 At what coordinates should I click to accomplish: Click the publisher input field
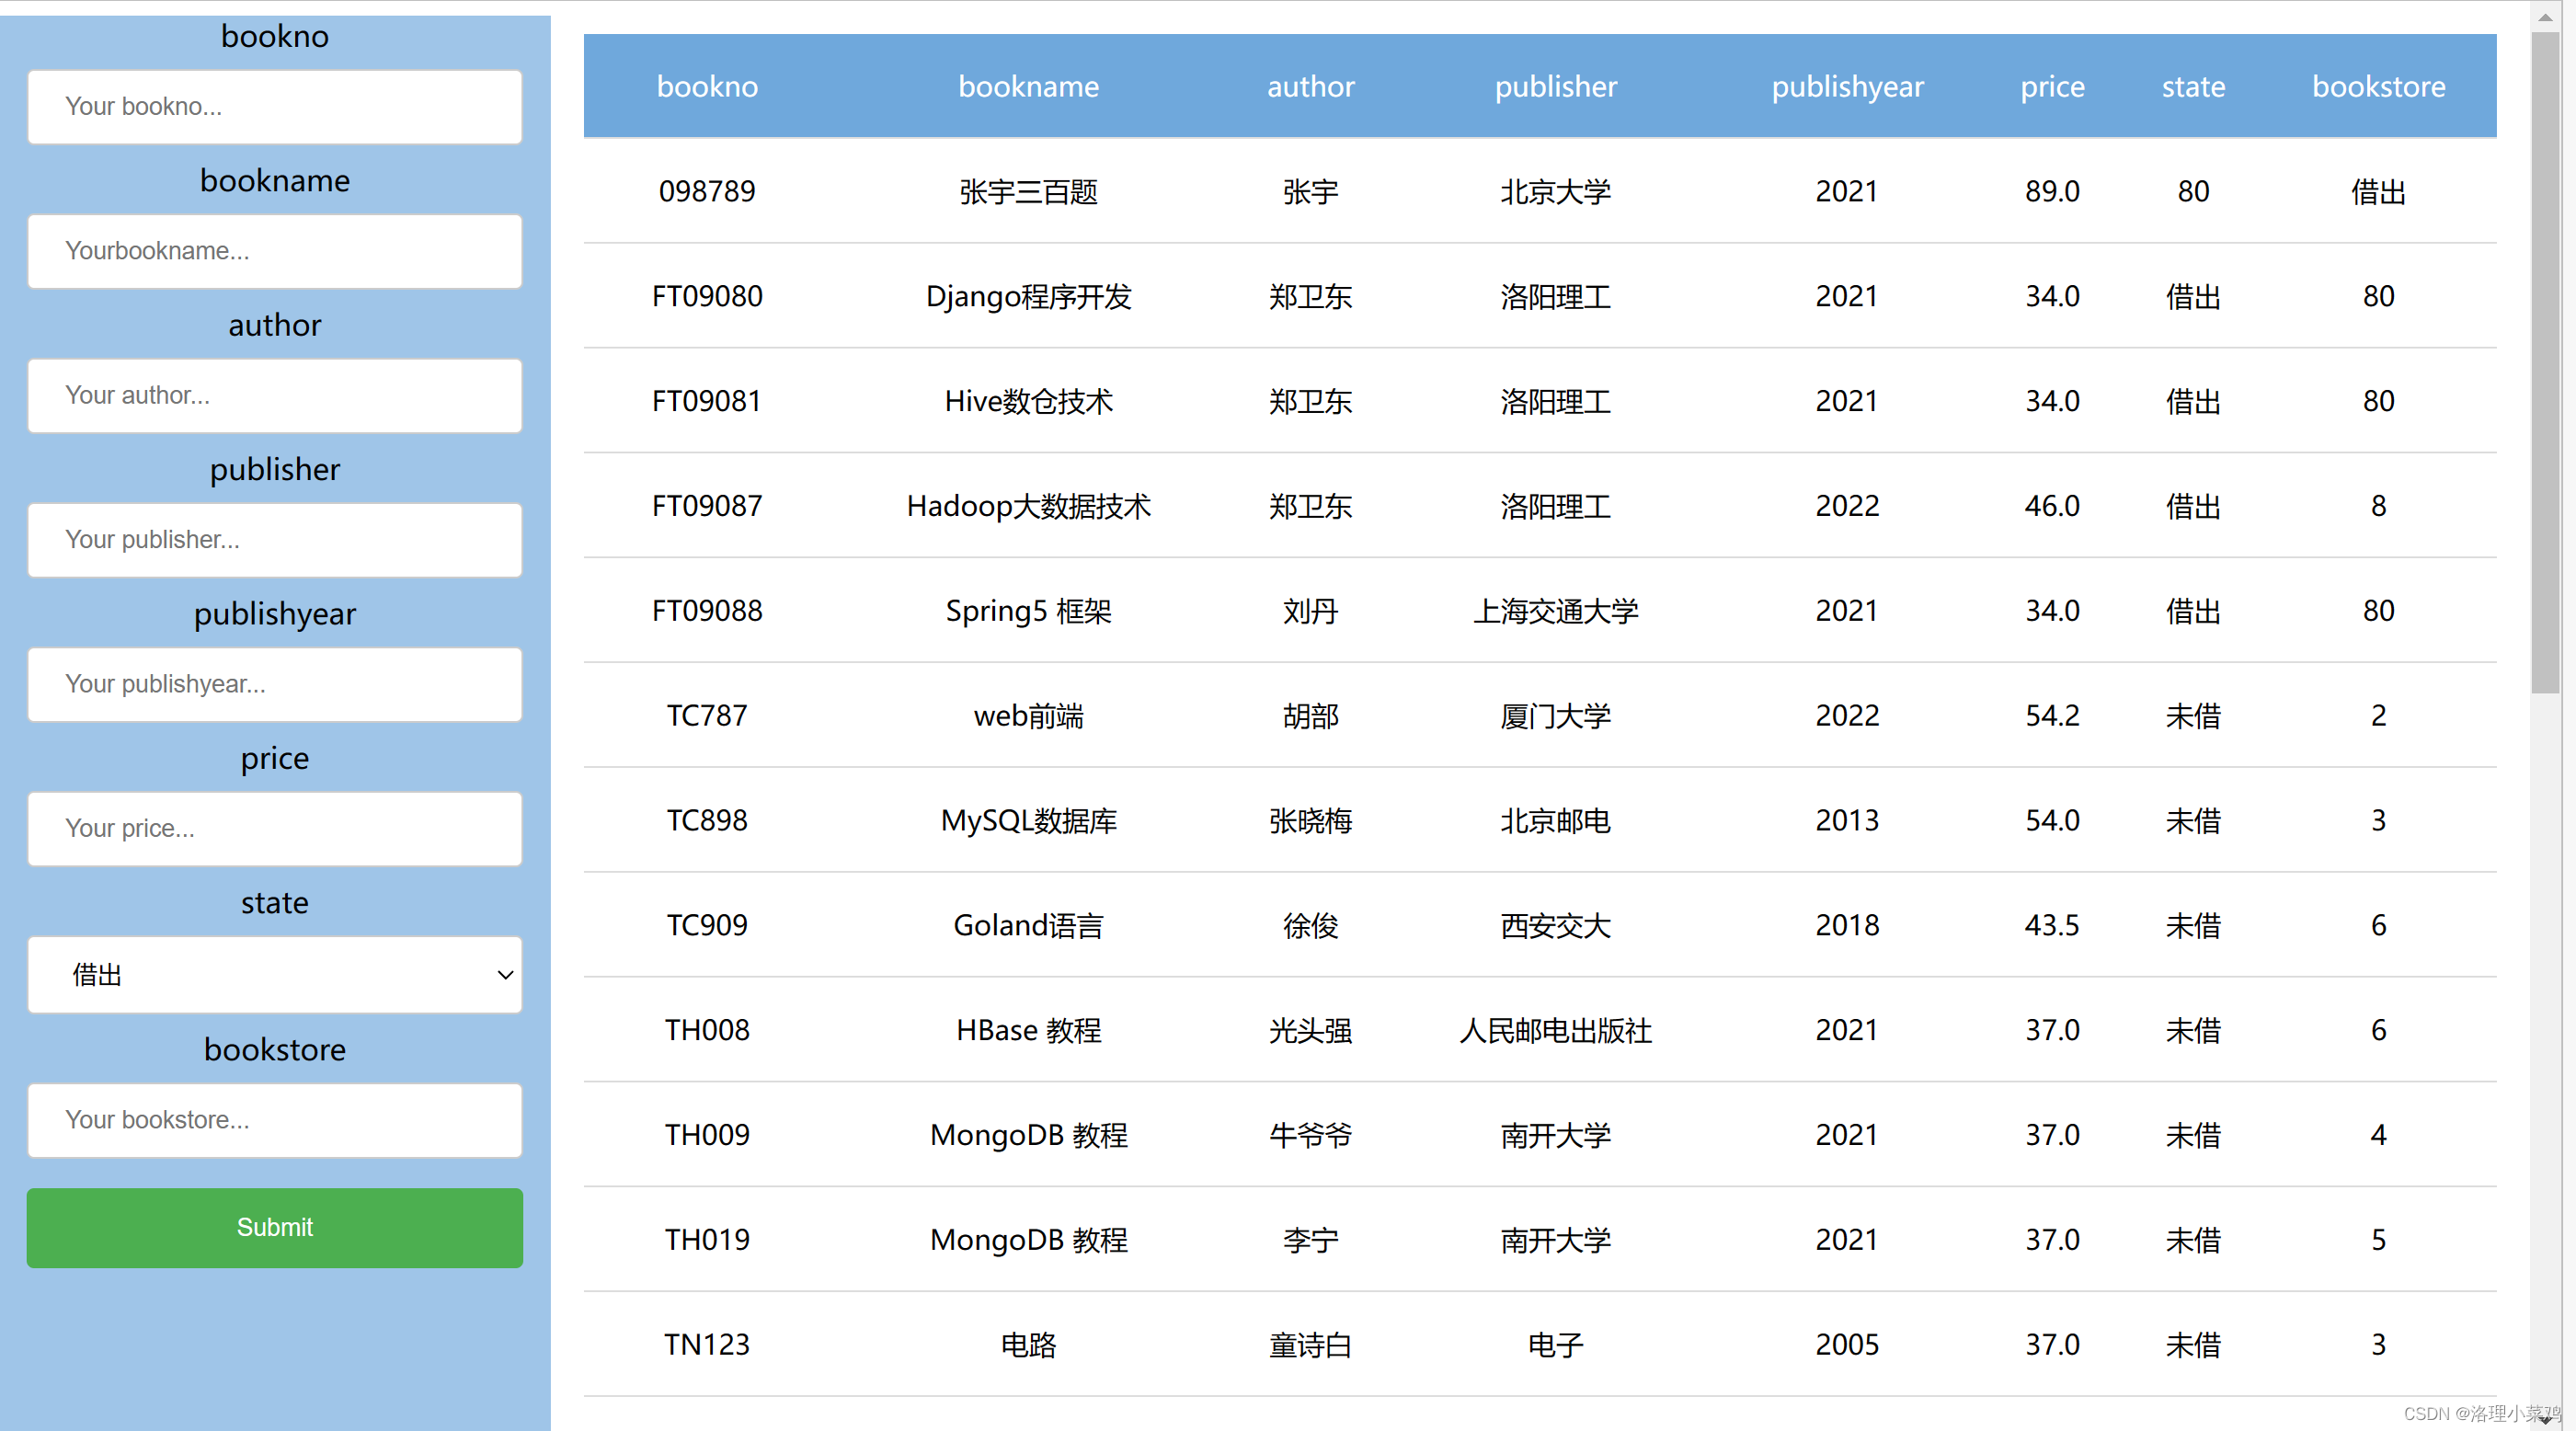point(274,540)
